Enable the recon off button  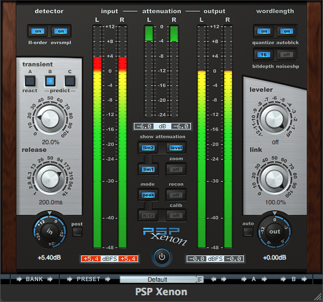pyautogui.click(x=176, y=195)
